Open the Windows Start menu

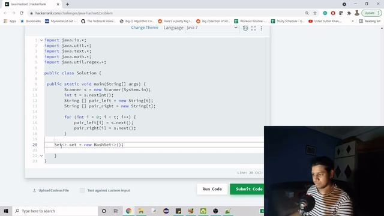pos(6,211)
